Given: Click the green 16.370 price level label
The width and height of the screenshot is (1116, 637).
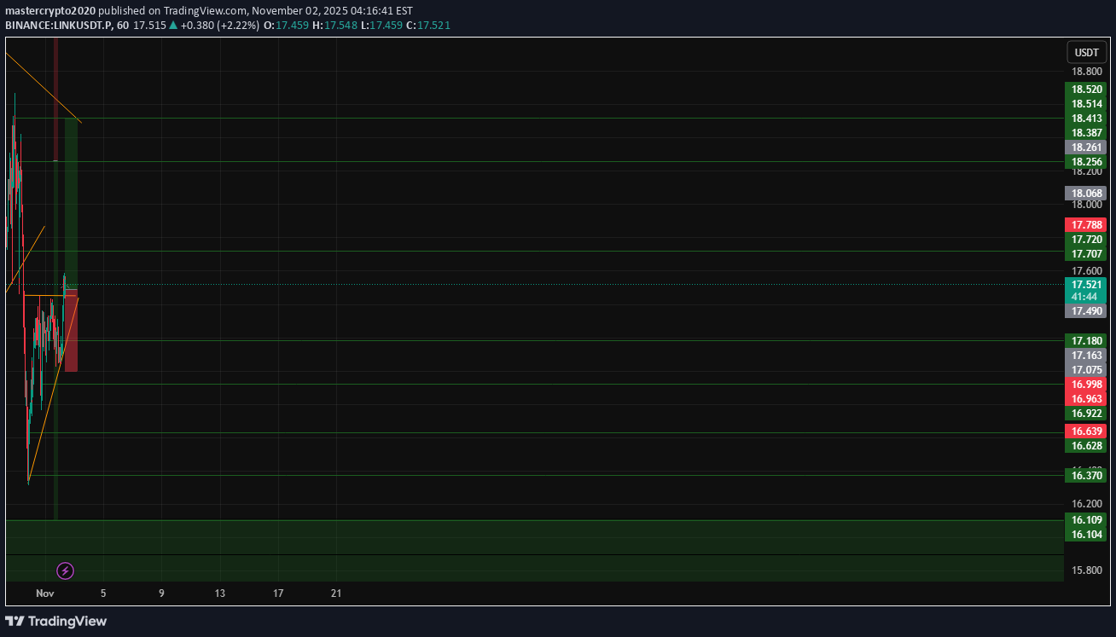Looking at the screenshot, I should 1085,475.
